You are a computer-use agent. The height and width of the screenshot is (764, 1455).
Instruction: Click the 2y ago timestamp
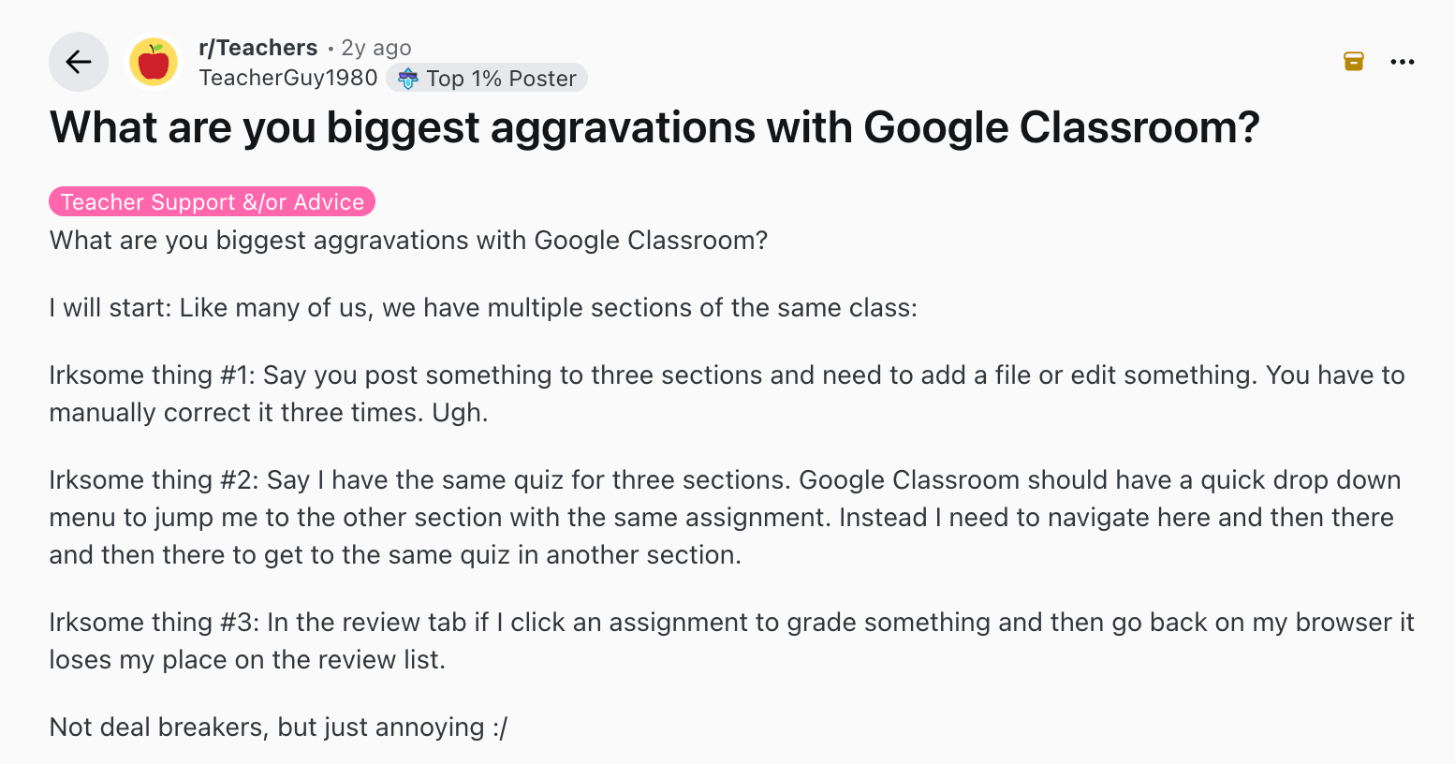[x=376, y=48]
